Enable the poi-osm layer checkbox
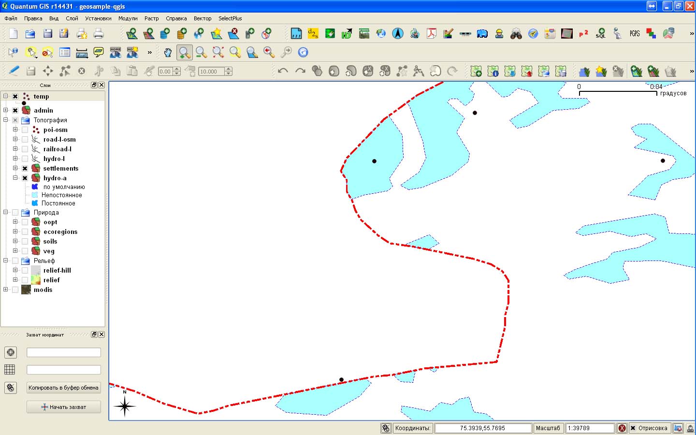 tap(25, 130)
